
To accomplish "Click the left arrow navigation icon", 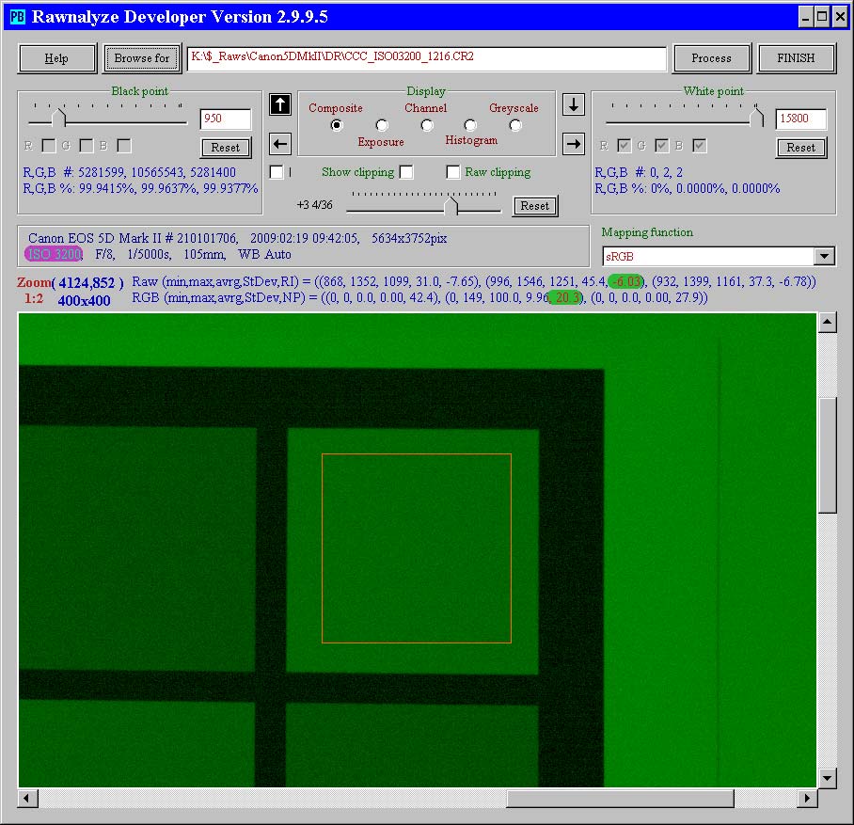I will click(279, 144).
